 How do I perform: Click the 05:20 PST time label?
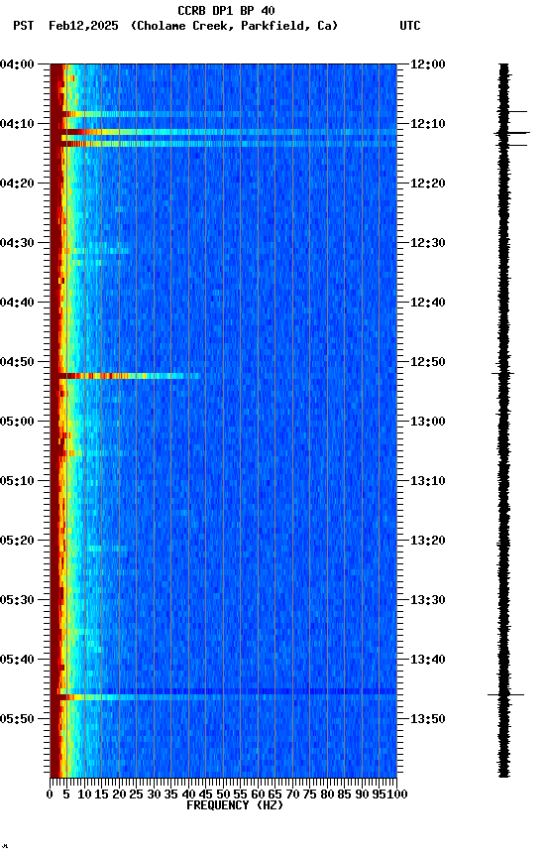[17, 542]
